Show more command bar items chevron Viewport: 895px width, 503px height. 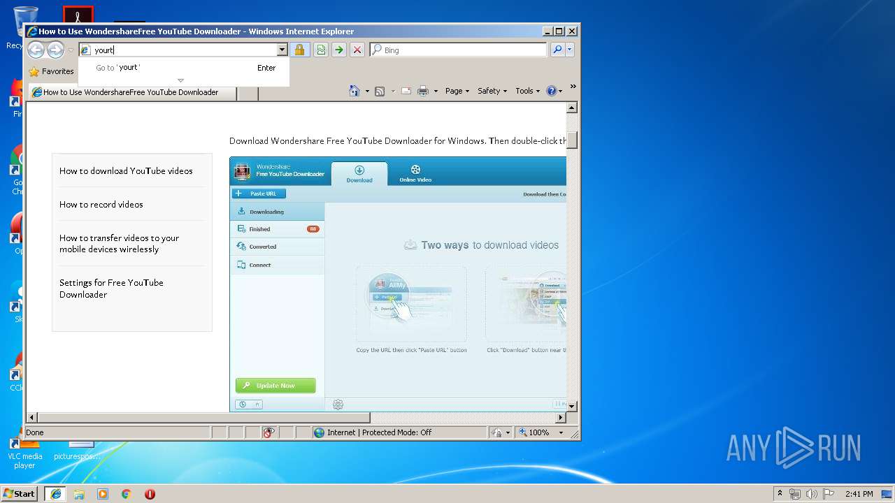click(573, 87)
